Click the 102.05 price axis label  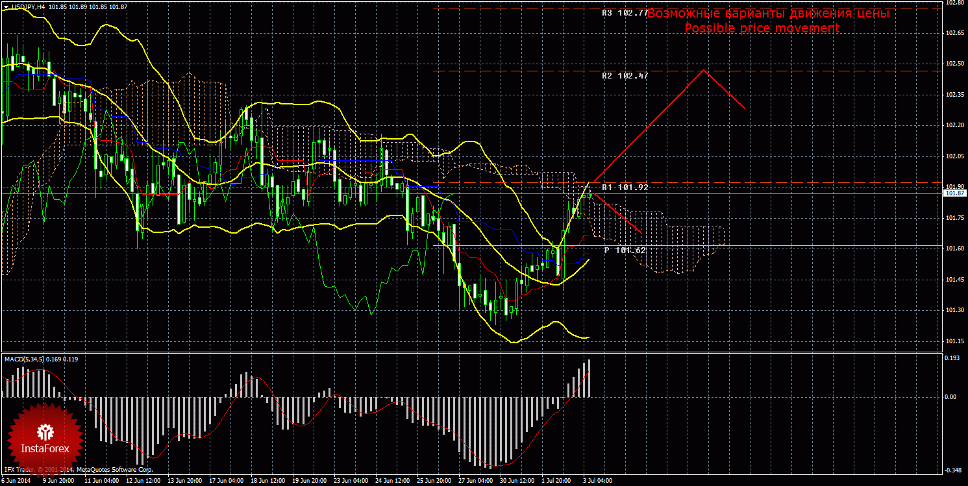click(954, 156)
